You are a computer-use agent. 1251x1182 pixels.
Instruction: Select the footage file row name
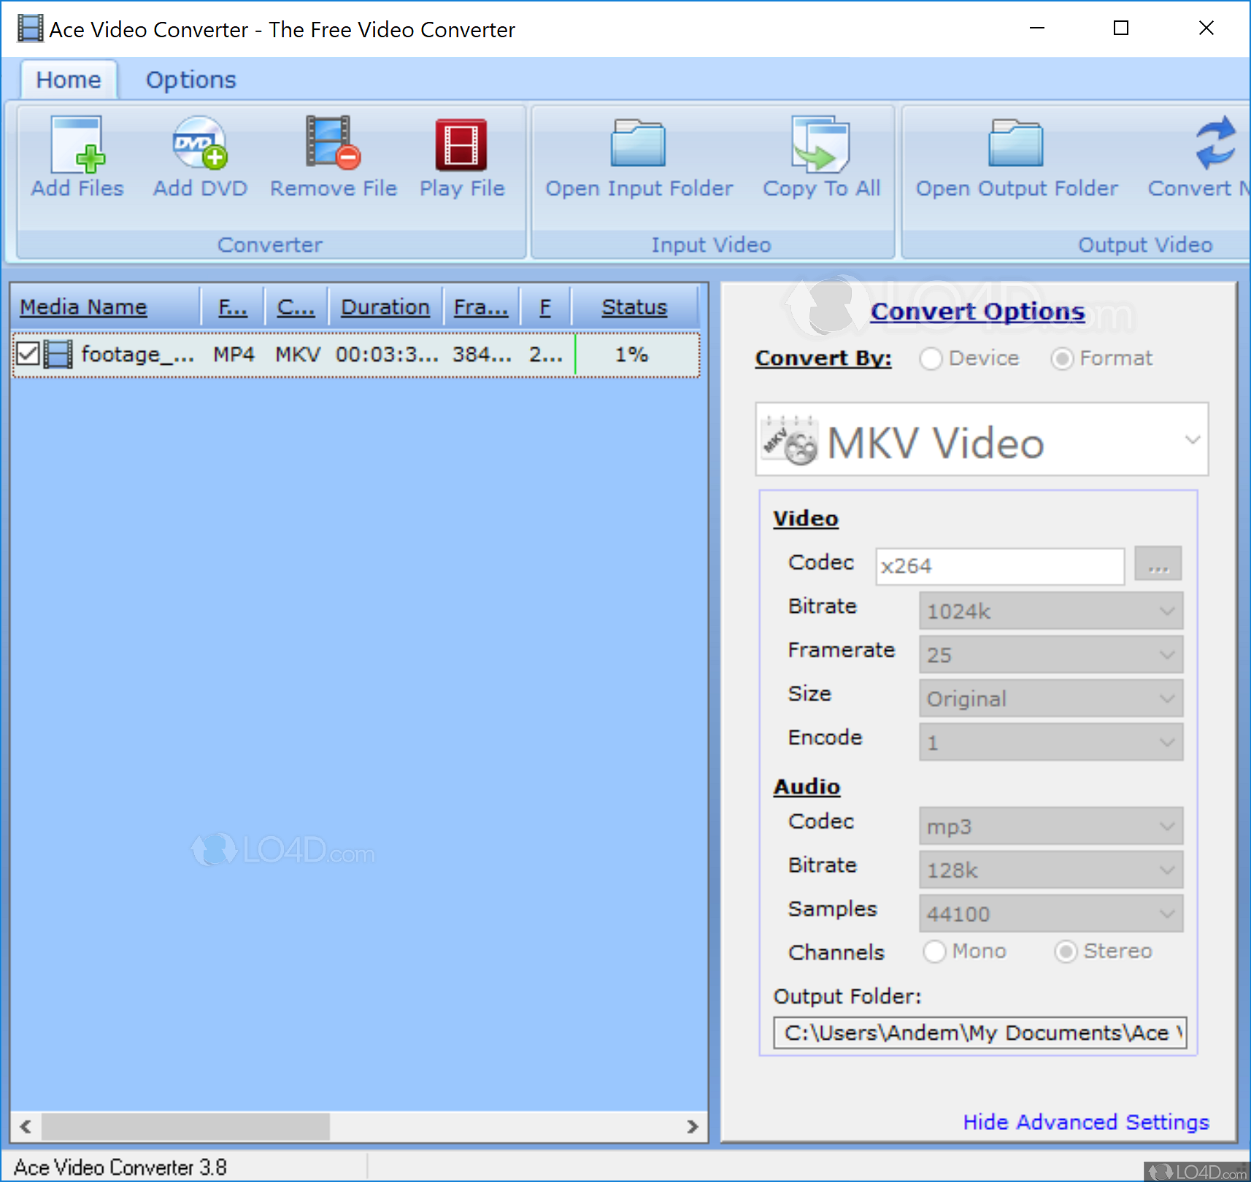click(137, 355)
